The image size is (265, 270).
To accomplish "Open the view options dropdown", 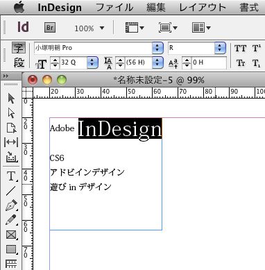I will tap(135, 28).
